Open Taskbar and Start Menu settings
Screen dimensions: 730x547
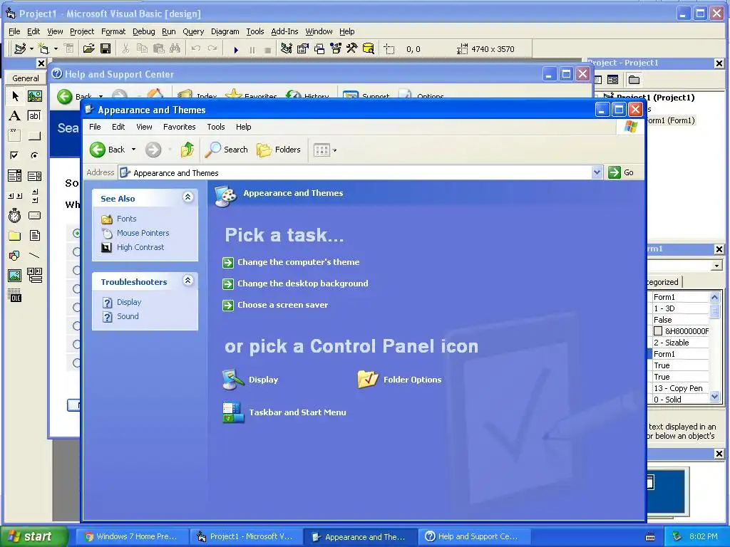coord(284,412)
